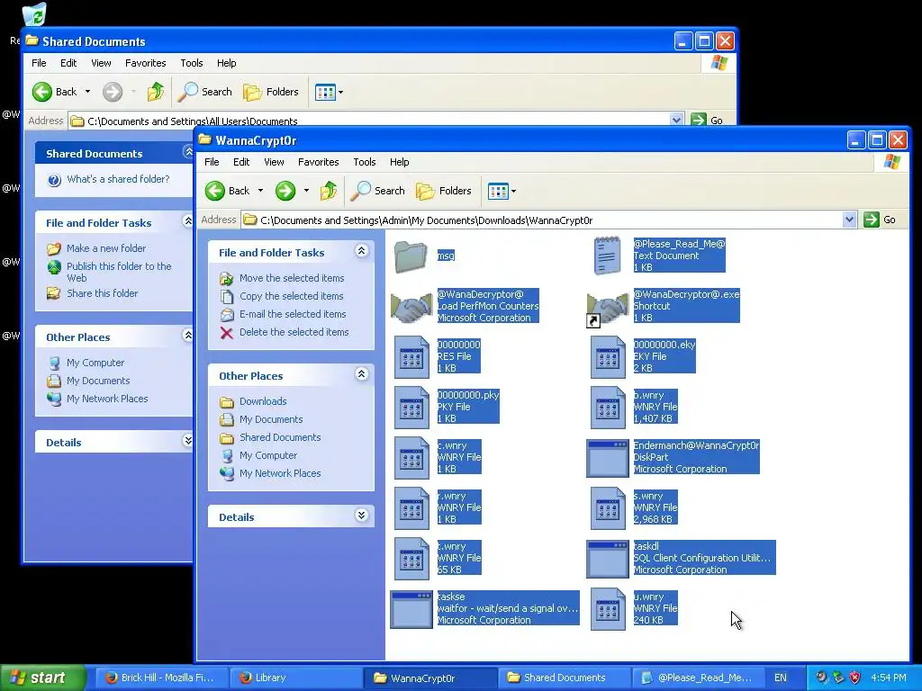Click EN language indicator in taskbar
Image resolution: width=922 pixels, height=691 pixels.
pyautogui.click(x=781, y=678)
